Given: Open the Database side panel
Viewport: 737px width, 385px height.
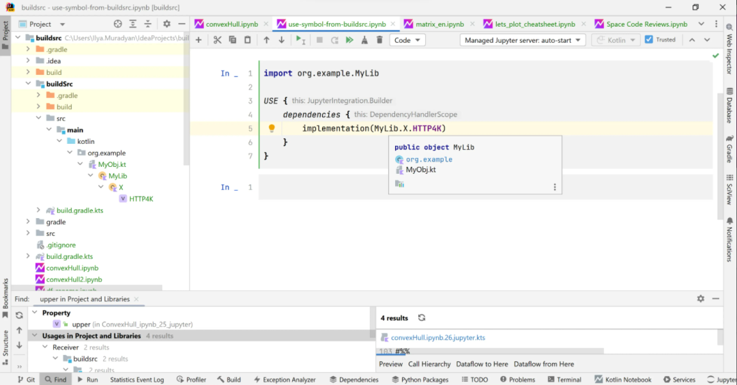Looking at the screenshot, I should click(x=729, y=105).
